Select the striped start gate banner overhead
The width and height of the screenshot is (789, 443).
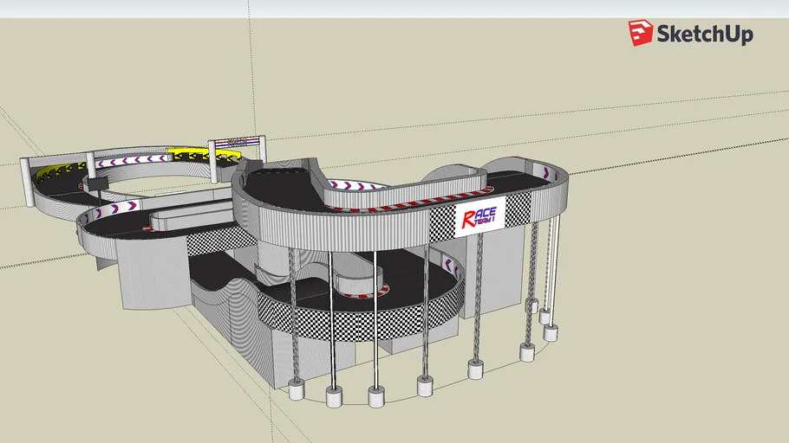pos(237,141)
